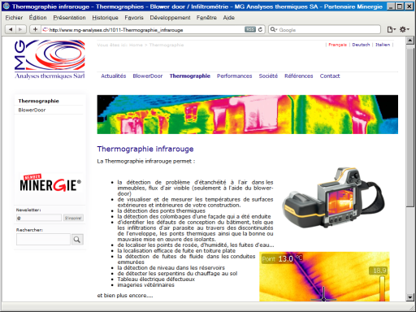This screenshot has width=416, height=312.
Task: Open the Présentation menu
Action: (69, 18)
